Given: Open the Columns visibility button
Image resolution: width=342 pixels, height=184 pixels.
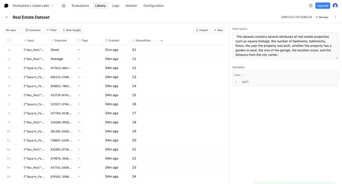Looking at the screenshot, I should 33,30.
